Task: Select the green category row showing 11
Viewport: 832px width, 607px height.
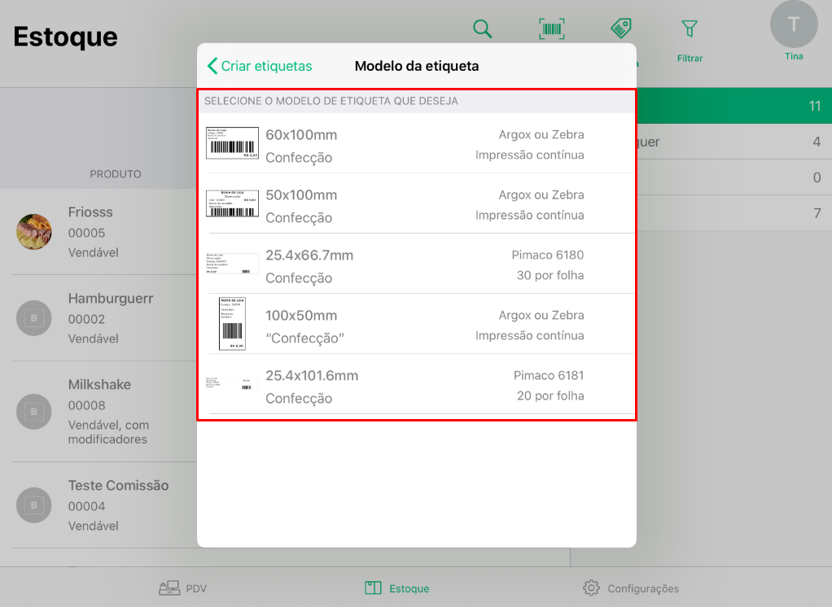Action: pyautogui.click(x=734, y=106)
